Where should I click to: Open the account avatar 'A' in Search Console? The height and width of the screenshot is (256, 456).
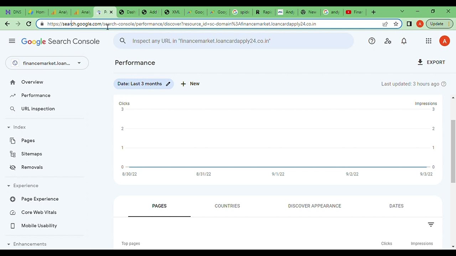tap(444, 41)
